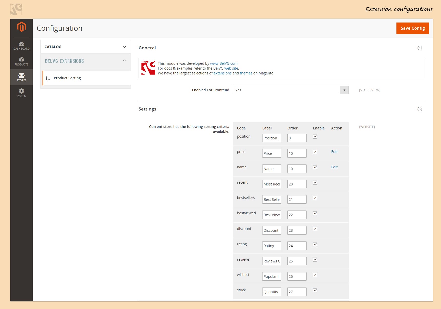The image size is (441, 309).
Task: Expand the CATALOG section
Action: coord(86,47)
